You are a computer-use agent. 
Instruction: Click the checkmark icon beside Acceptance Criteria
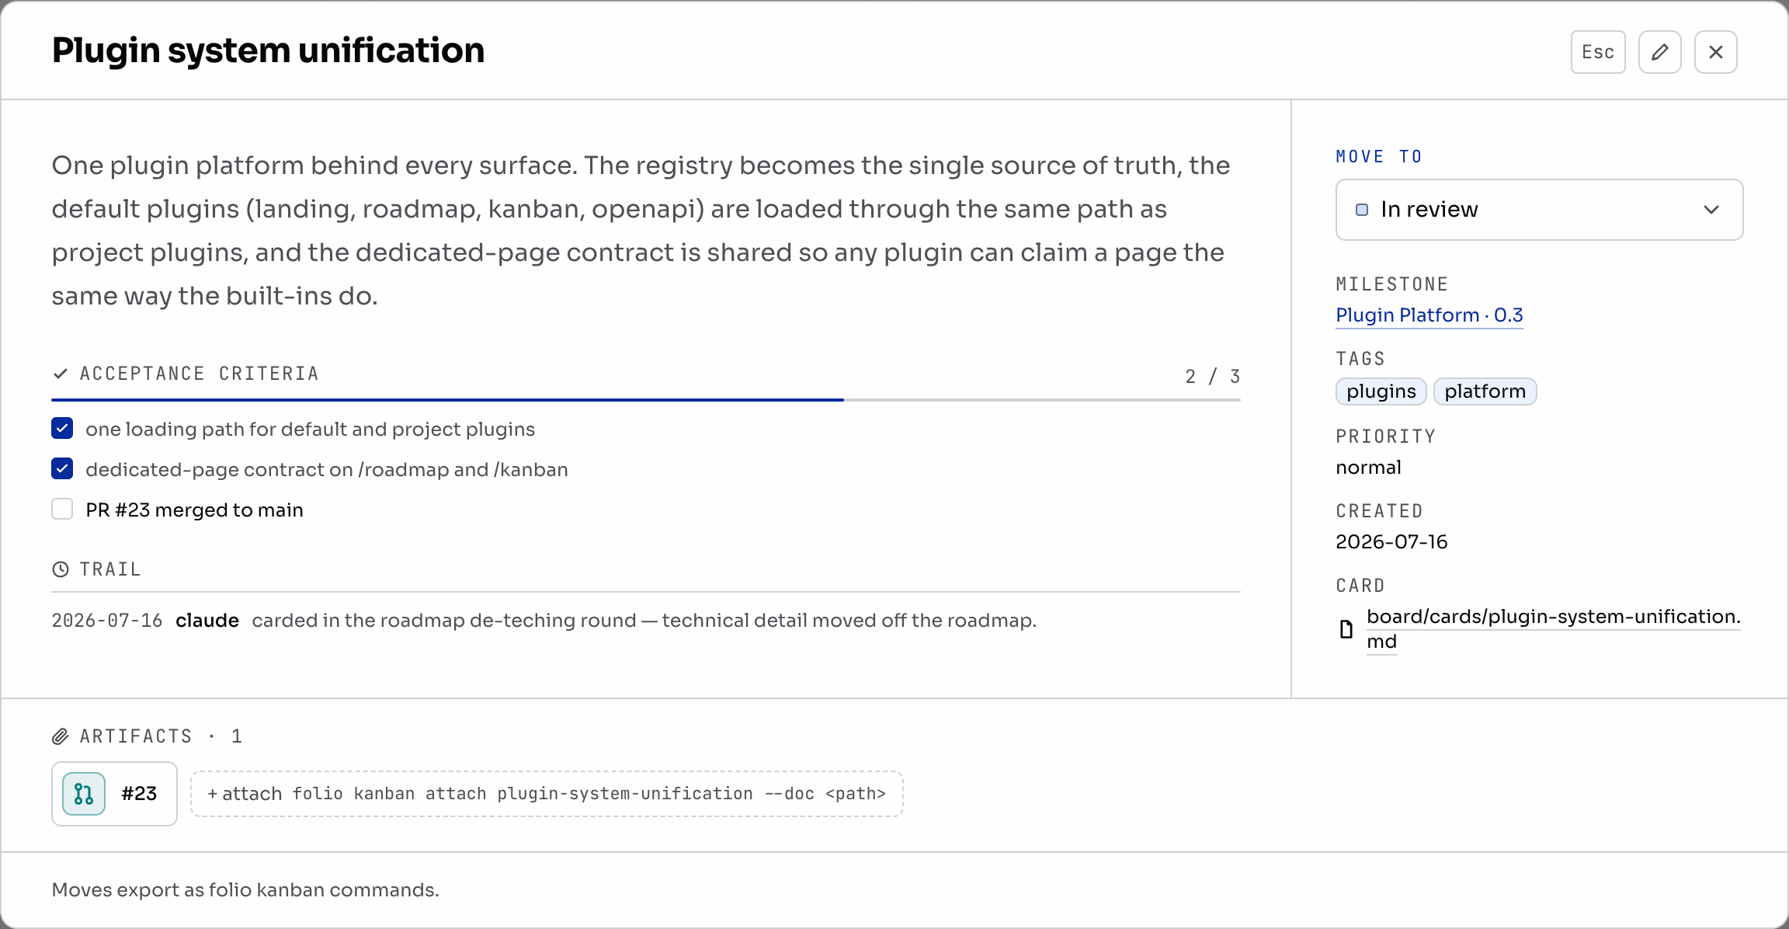pos(61,374)
